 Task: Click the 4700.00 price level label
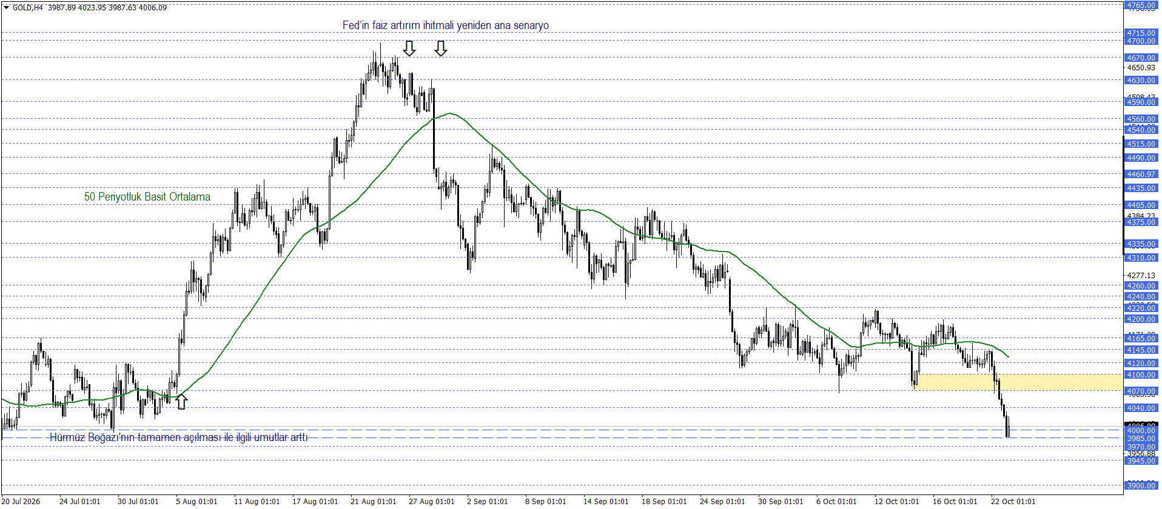1141,41
